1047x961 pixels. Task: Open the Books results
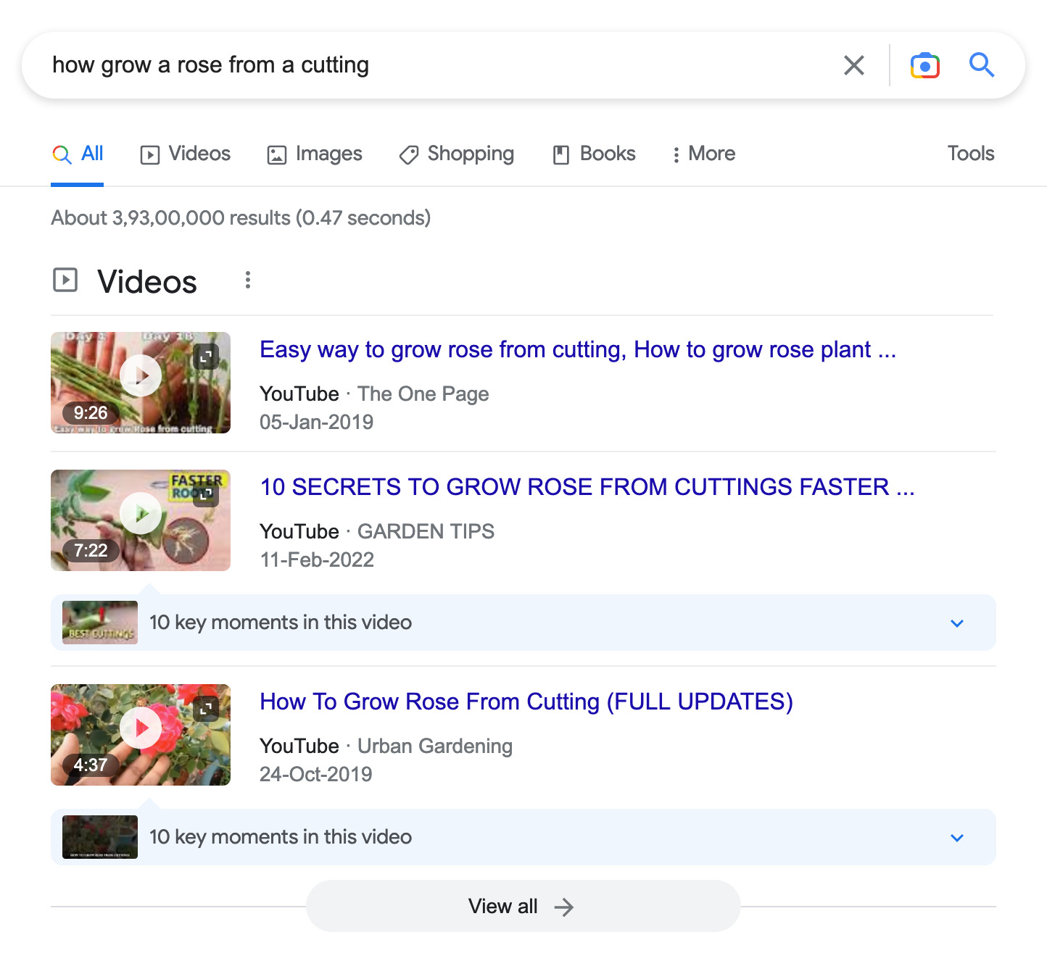(593, 154)
